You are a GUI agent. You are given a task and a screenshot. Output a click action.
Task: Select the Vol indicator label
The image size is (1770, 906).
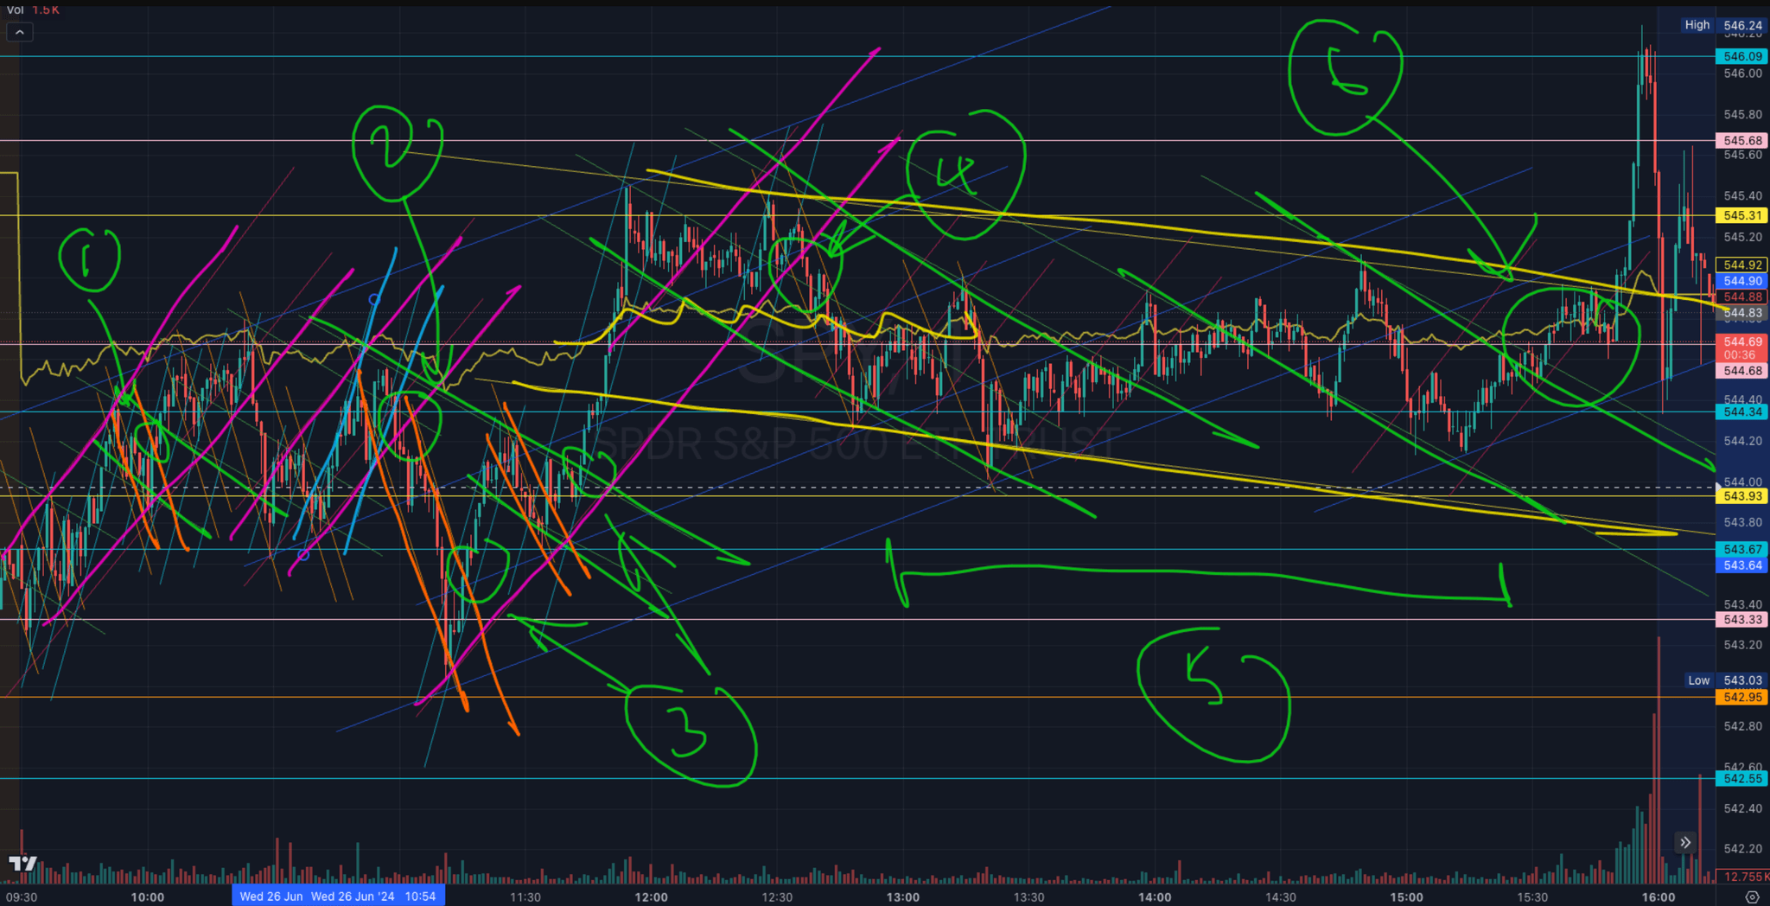[15, 10]
